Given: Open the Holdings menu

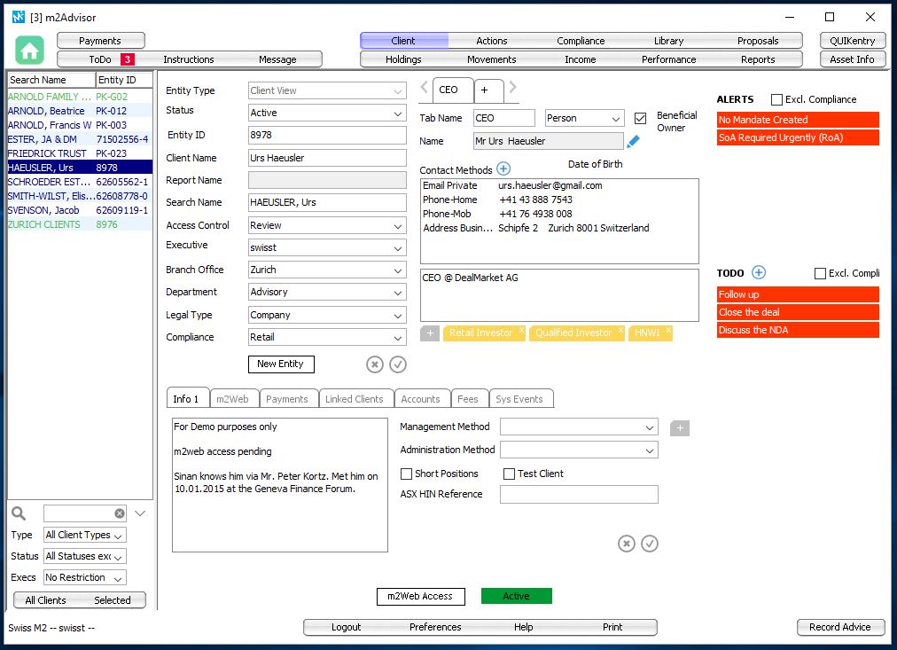Looking at the screenshot, I should (x=403, y=59).
